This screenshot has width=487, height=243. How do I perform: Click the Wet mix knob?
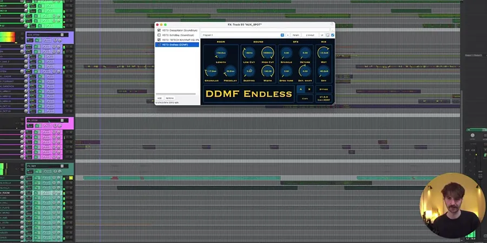click(x=324, y=53)
